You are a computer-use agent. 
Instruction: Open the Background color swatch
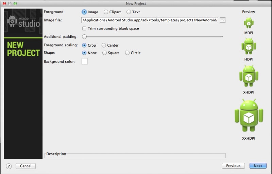pyautogui.click(x=84, y=61)
